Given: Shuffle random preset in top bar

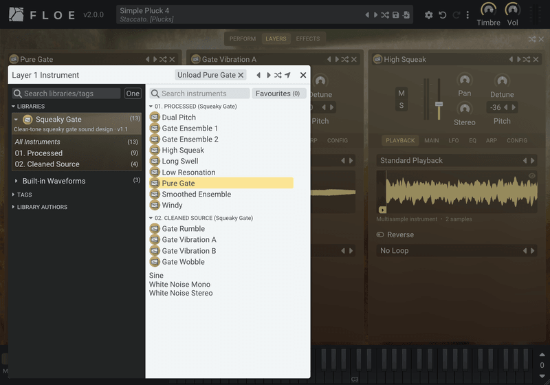Looking at the screenshot, I should point(385,14).
